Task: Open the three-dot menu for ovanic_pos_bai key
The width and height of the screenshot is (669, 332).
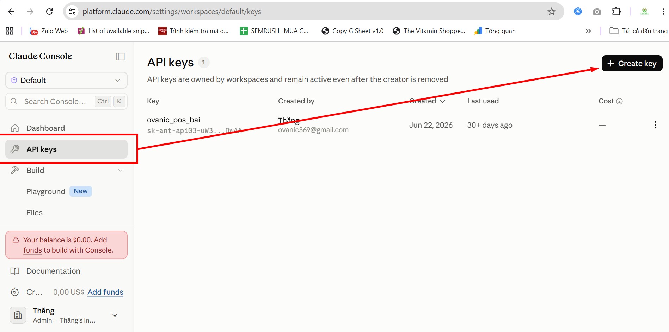Action: pyautogui.click(x=655, y=125)
